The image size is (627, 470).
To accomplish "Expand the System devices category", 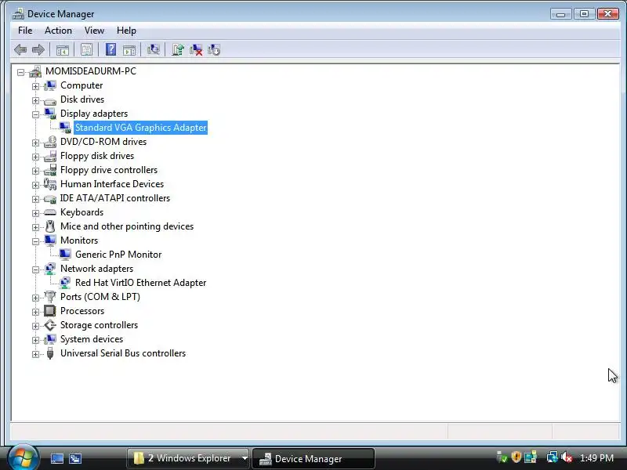I will 35,340.
